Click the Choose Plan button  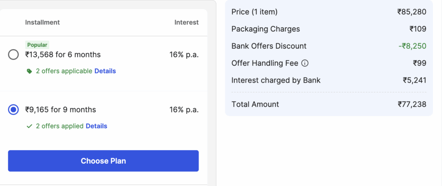[x=103, y=161]
